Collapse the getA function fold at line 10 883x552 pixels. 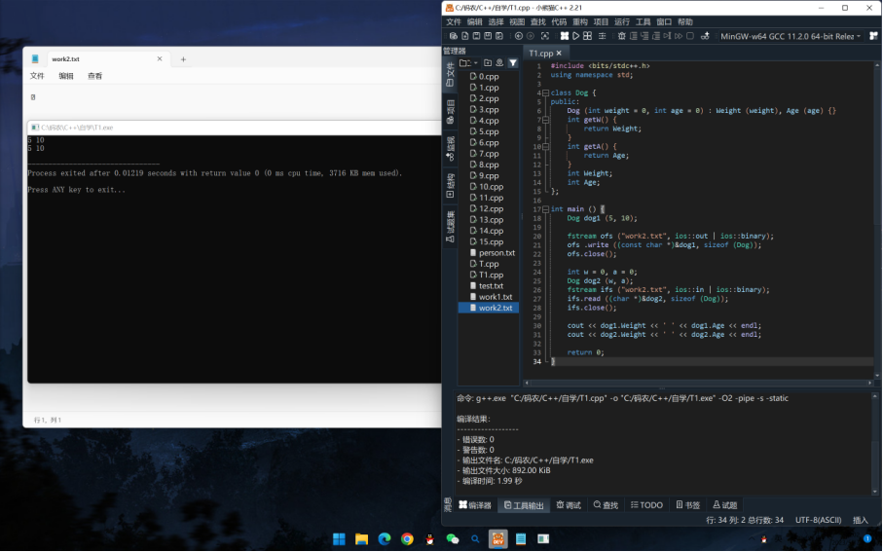point(546,146)
